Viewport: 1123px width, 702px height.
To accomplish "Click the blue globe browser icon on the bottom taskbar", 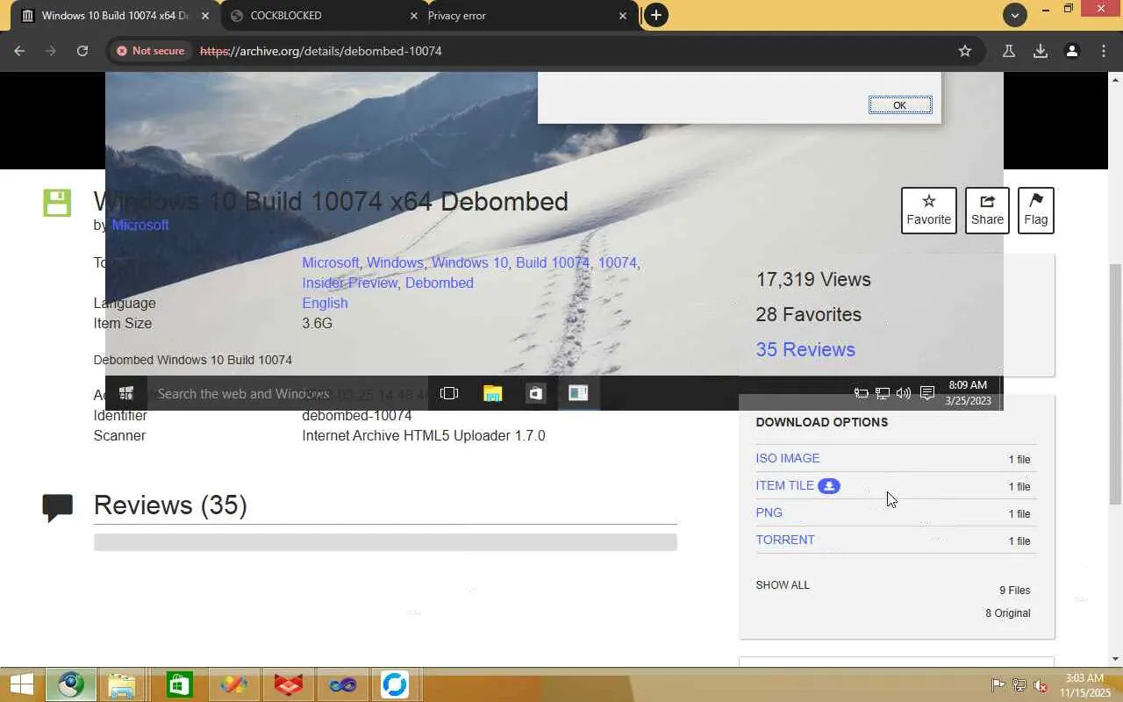I will click(71, 684).
